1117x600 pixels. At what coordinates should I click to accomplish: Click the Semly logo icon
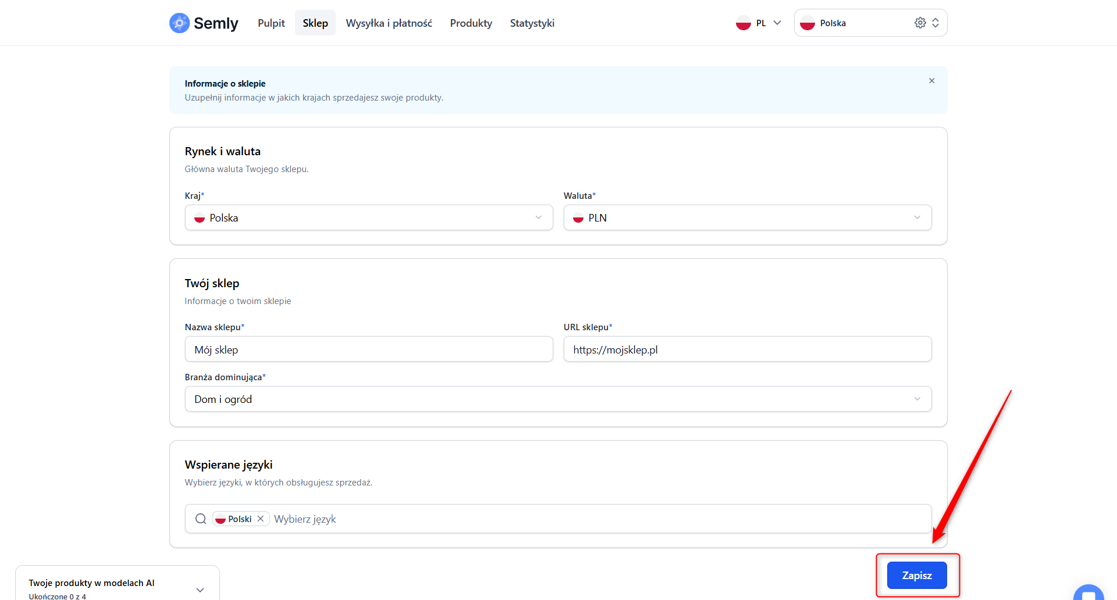(x=179, y=23)
